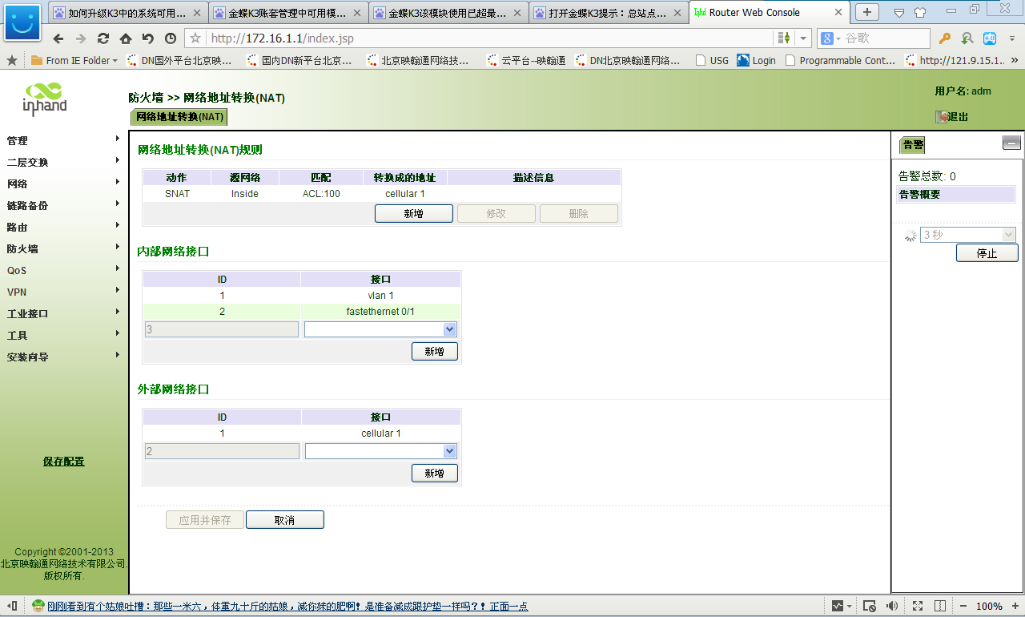Collapse the alarm panel with the minus icon
This screenshot has width=1025, height=617.
[x=1011, y=143]
